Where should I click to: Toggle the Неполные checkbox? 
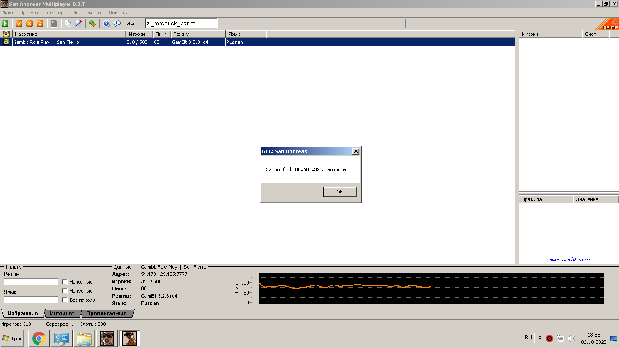tap(64, 282)
